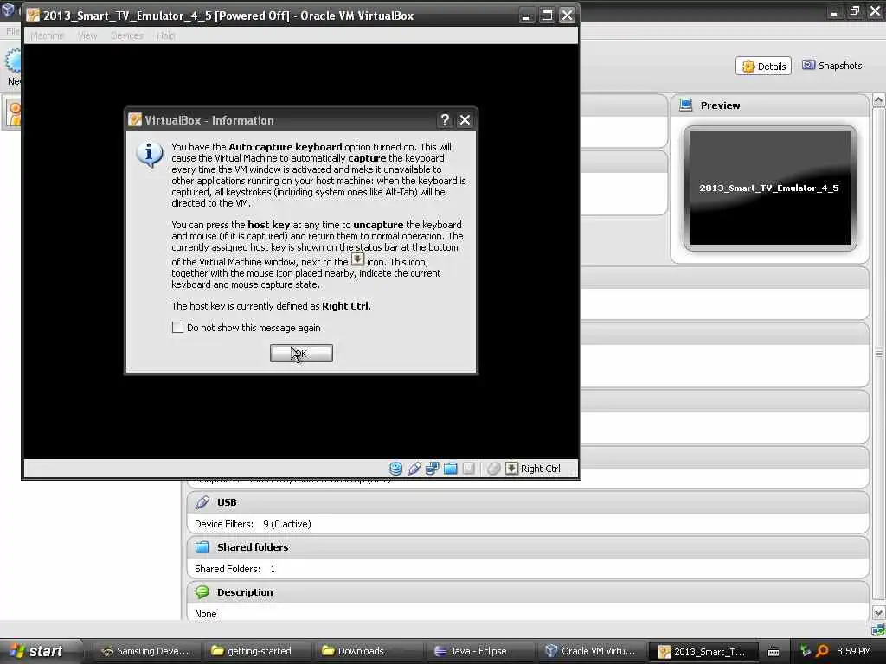Screen dimensions: 886x664
Task: Open the Shared folders section header
Action: tap(528, 547)
